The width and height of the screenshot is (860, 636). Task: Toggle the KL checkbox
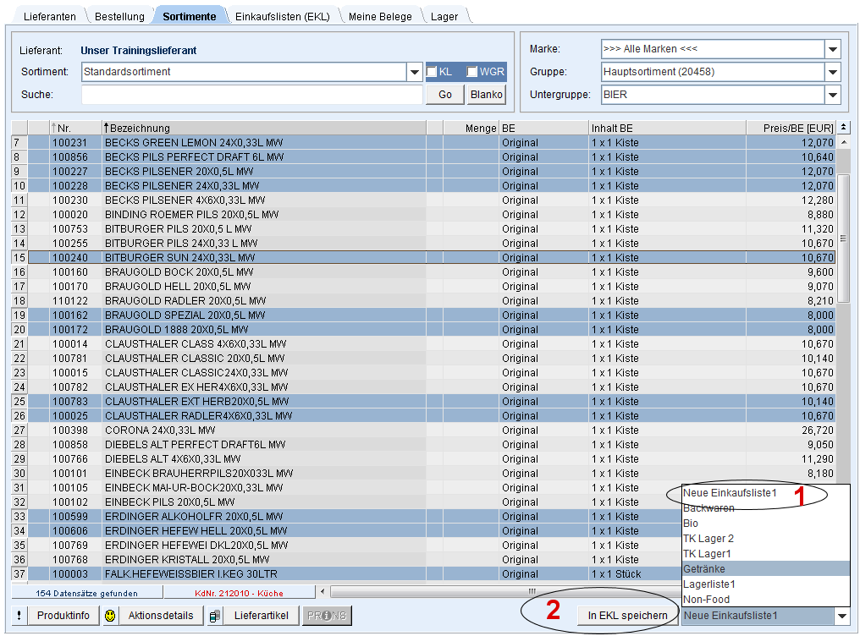pos(432,72)
